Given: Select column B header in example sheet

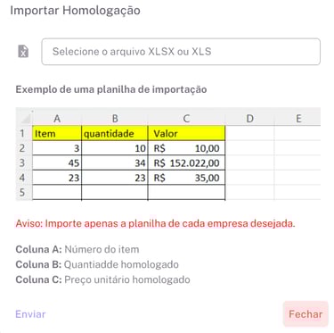Looking at the screenshot, I should [x=115, y=119].
